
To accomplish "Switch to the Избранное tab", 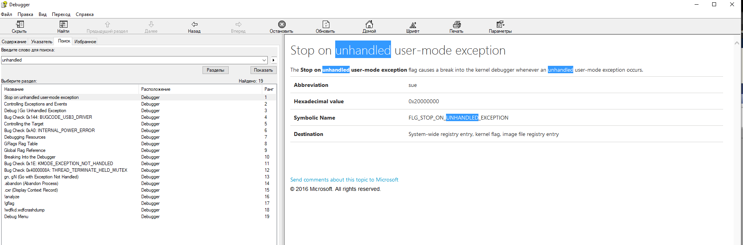I will [85, 42].
